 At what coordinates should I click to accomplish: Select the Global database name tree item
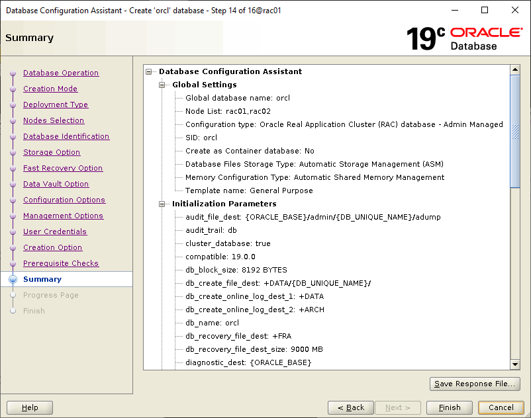tap(237, 98)
